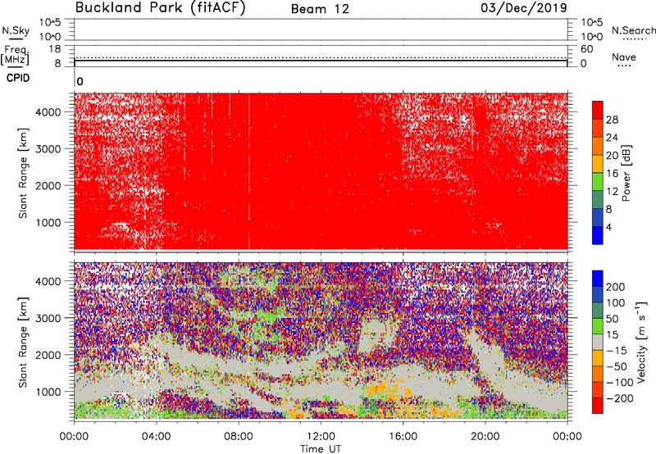Click the '-100' velocity colorbar tick label
Image resolution: width=656 pixels, height=454 pixels.
click(x=620, y=383)
